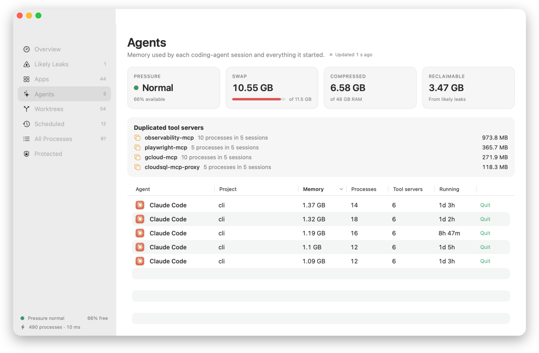This screenshot has width=539, height=353.
Task: Sort by the Running column header
Action: (x=449, y=189)
